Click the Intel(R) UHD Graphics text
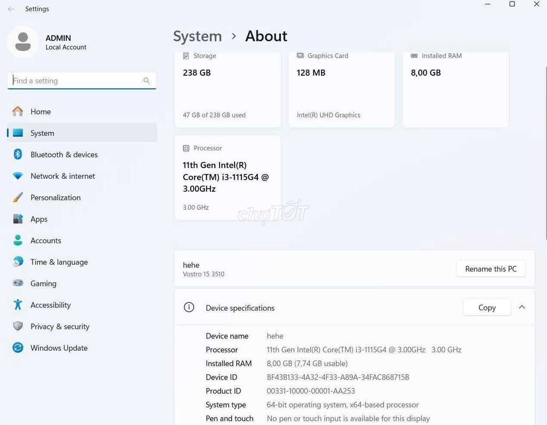This screenshot has width=547, height=425. [329, 115]
